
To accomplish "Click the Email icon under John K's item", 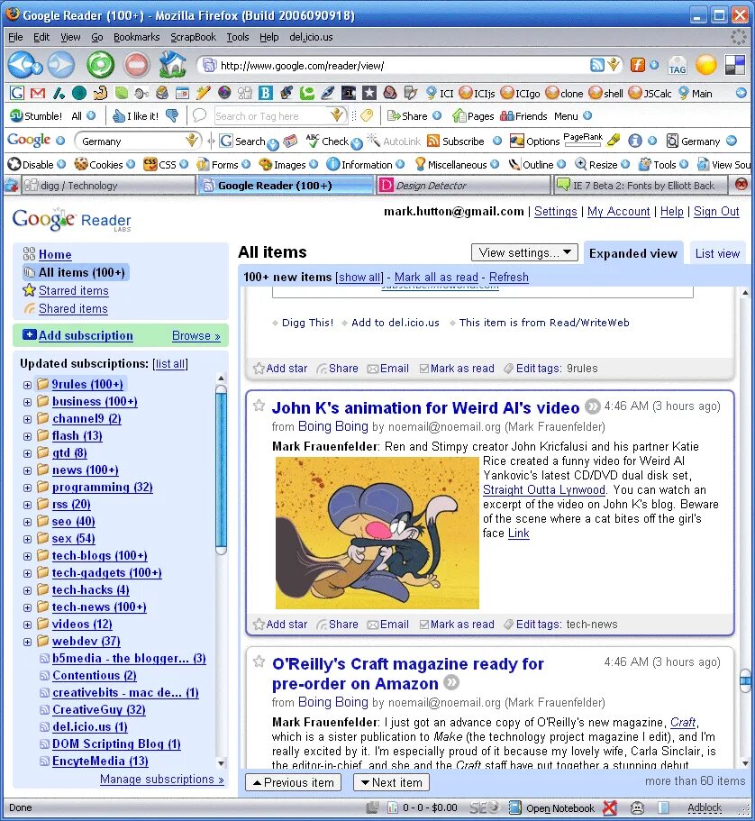I will coord(388,625).
